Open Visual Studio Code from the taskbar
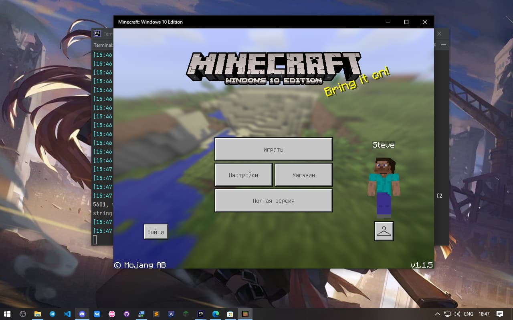The image size is (513, 320). [67, 314]
